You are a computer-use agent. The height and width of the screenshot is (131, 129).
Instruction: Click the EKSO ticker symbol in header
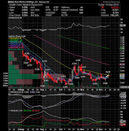point(11,2)
